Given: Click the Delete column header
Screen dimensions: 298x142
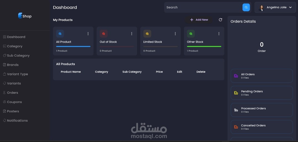Looking at the screenshot, I should (x=201, y=72).
